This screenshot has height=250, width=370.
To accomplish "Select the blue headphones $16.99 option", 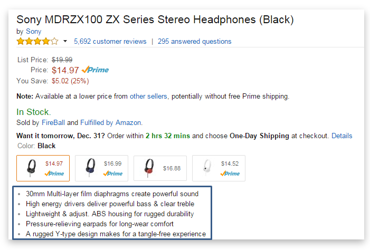I will tap(101, 168).
